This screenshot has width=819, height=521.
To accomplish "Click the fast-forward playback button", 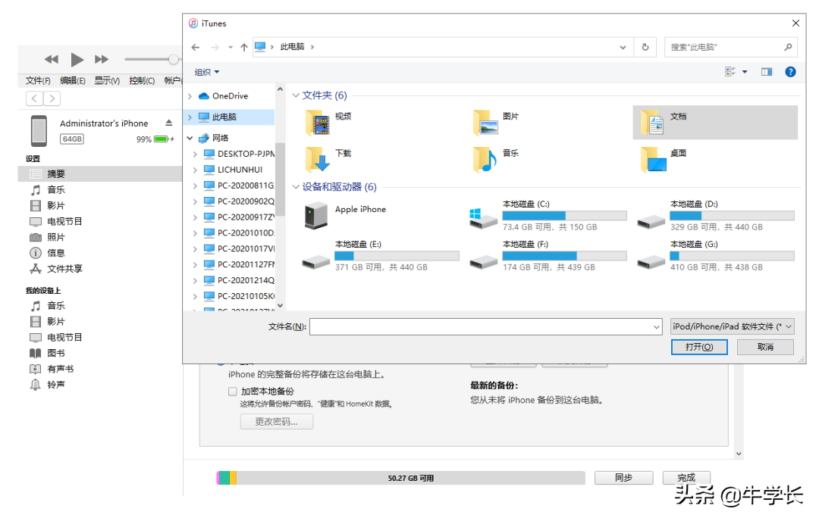I will click(x=102, y=60).
